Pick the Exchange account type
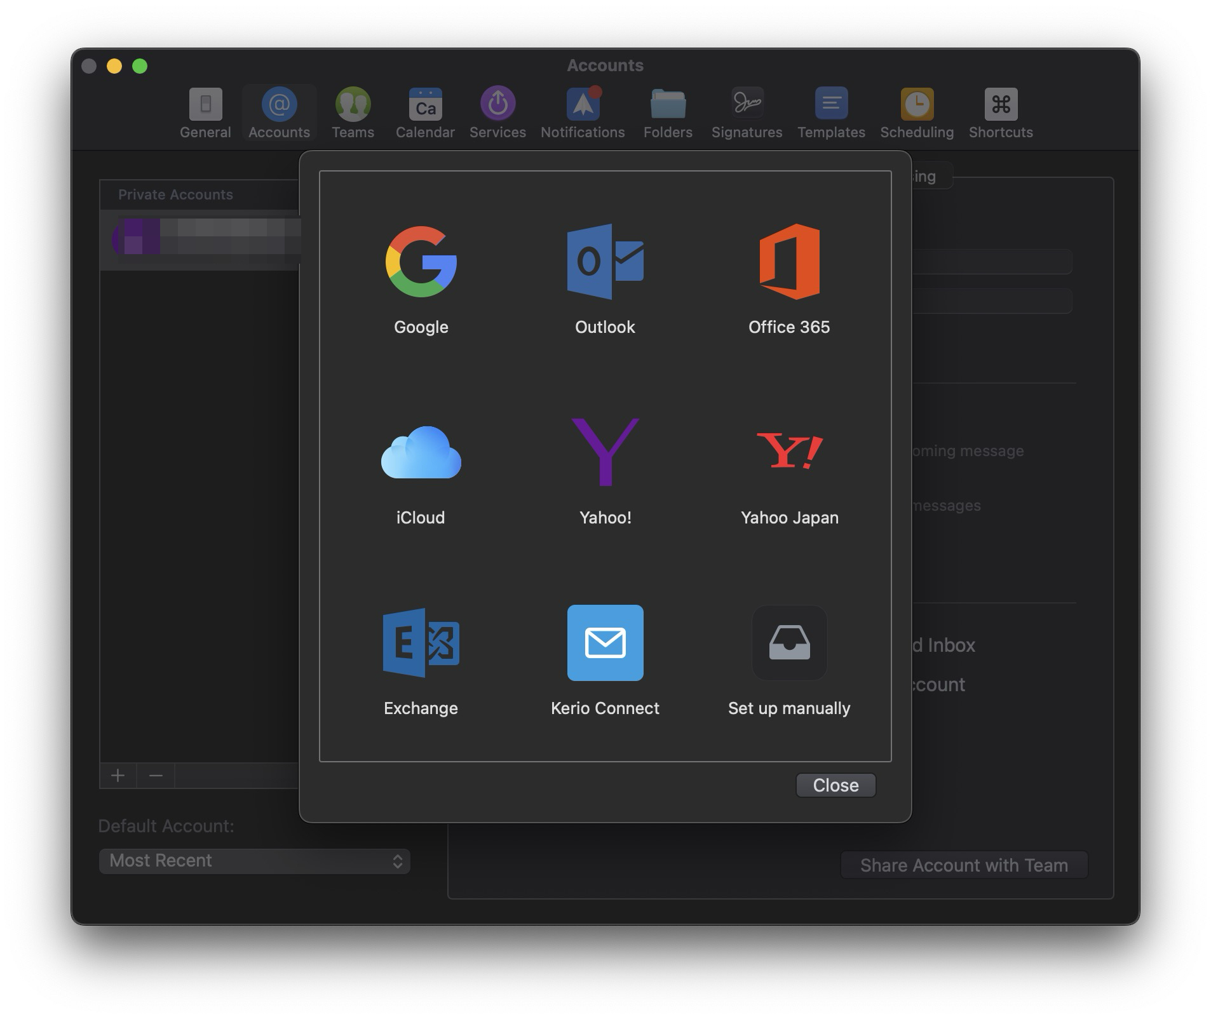 tap(421, 662)
